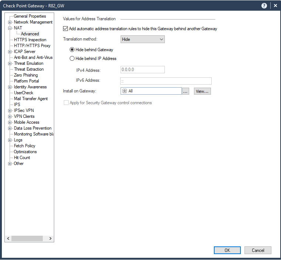Image resolution: width=281 pixels, height=260 pixels.
Task: Click the View... button
Action: (x=202, y=91)
